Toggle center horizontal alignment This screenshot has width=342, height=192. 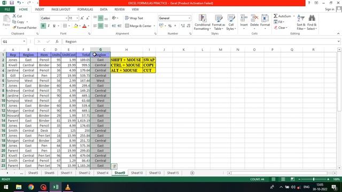click(100, 26)
